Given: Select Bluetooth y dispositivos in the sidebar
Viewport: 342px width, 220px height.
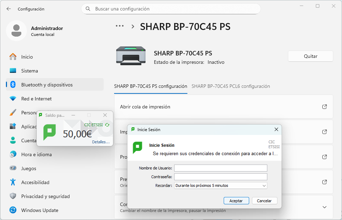Looking at the screenshot, I should click(x=55, y=84).
